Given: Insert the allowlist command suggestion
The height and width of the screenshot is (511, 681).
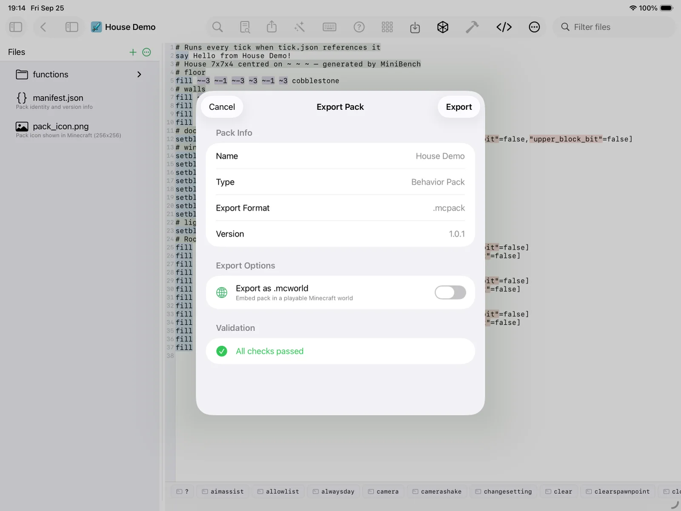Looking at the screenshot, I should [278, 491].
